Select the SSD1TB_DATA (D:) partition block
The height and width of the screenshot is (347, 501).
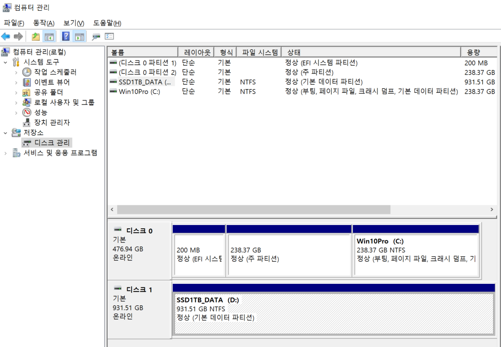(x=334, y=310)
